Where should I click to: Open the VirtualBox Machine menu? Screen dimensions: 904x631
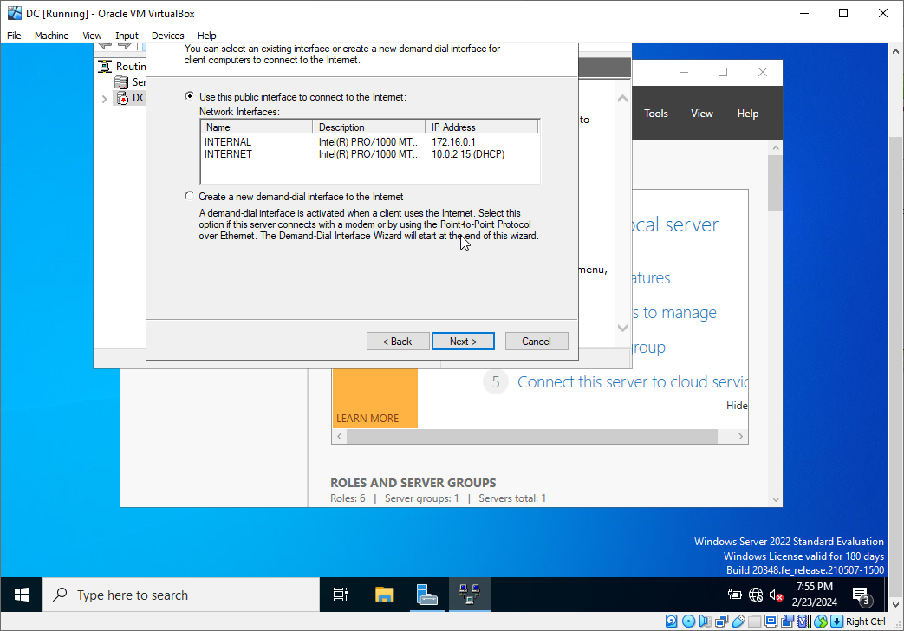(x=51, y=36)
